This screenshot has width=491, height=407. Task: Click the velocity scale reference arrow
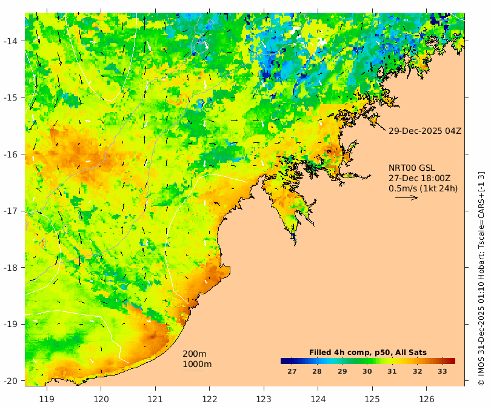[407, 197]
